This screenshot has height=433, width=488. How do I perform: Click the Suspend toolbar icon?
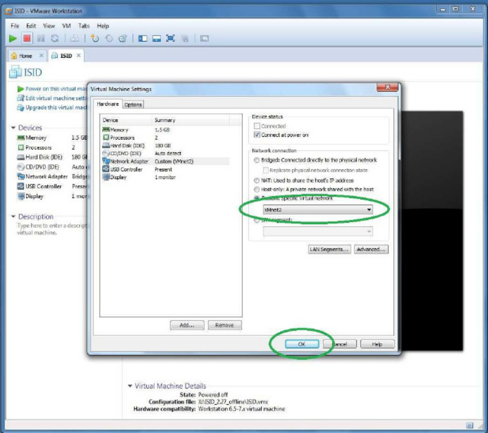pyautogui.click(x=41, y=39)
